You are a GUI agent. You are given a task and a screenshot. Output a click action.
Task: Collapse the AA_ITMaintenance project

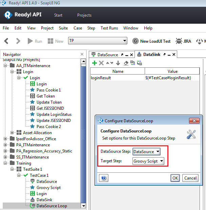coord(5,66)
